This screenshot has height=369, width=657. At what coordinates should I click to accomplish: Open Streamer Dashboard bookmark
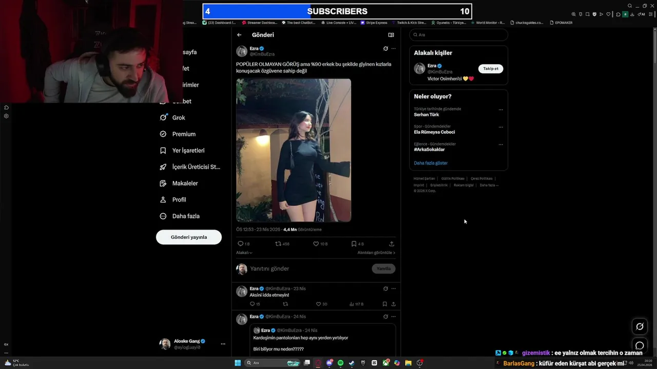(x=259, y=23)
